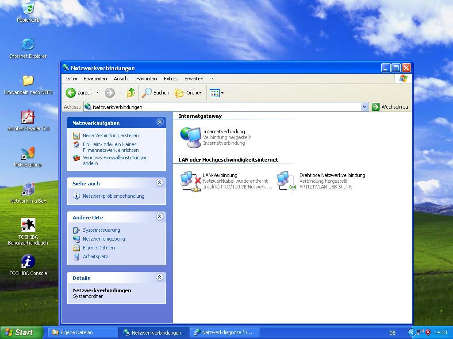Click Ein Heim- oder kleines Firmennetzwerk einrichten
Screen dimensions: 453x339
point(111,147)
